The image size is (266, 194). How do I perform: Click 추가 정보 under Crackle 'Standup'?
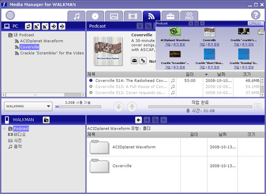coord(248,67)
